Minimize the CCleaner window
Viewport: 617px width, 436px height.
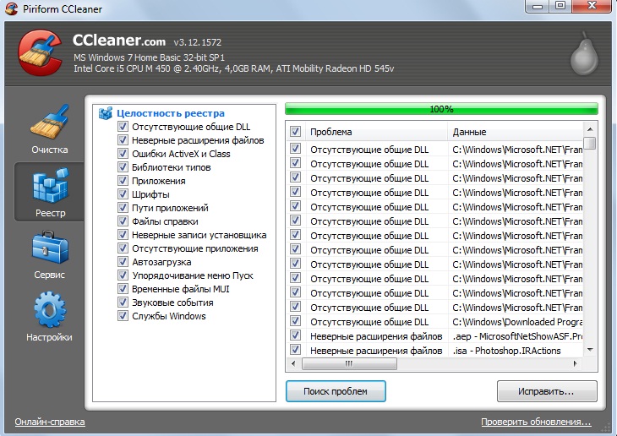(x=538, y=6)
